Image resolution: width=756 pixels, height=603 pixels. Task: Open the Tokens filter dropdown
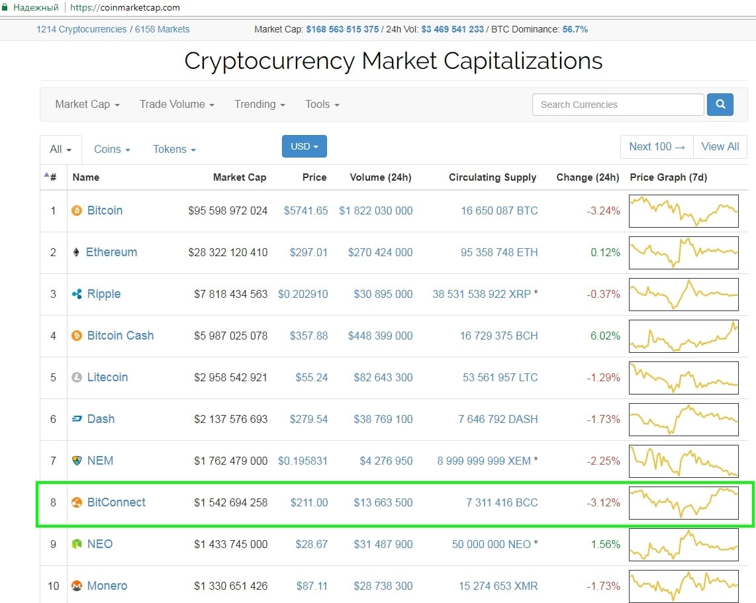point(174,150)
